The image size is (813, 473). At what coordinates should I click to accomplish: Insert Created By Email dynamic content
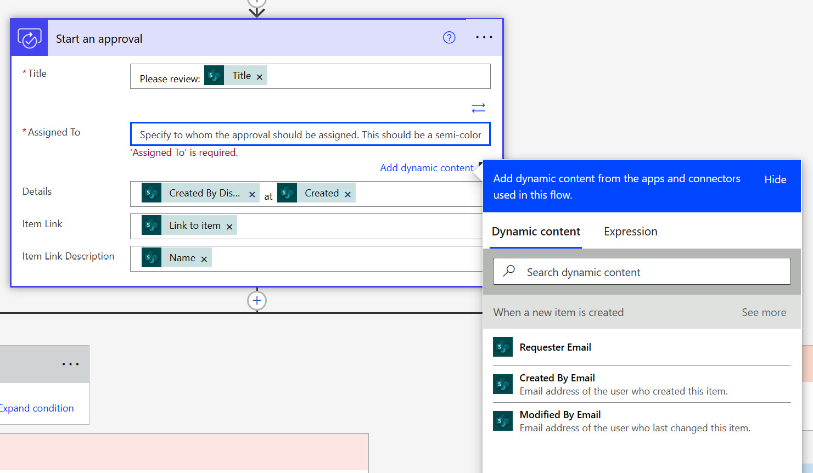(x=642, y=384)
